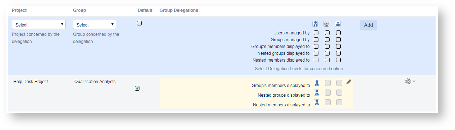Edit Help Desk Project delegations with pencil icon
Viewport: 455px width, 130px height.
pos(349,82)
